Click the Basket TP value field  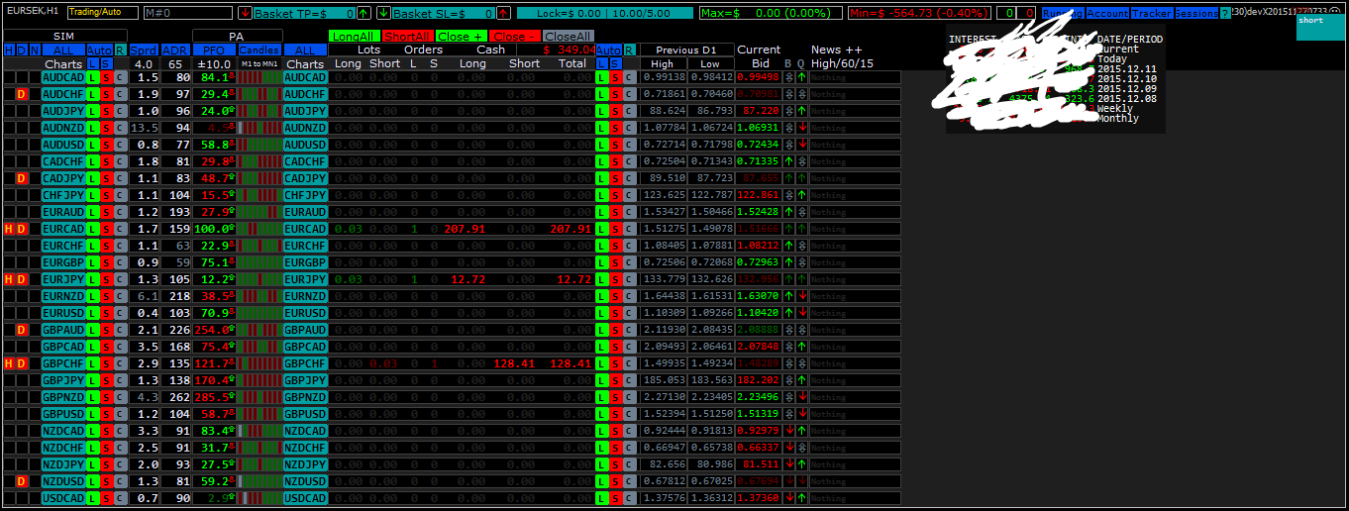[304, 13]
